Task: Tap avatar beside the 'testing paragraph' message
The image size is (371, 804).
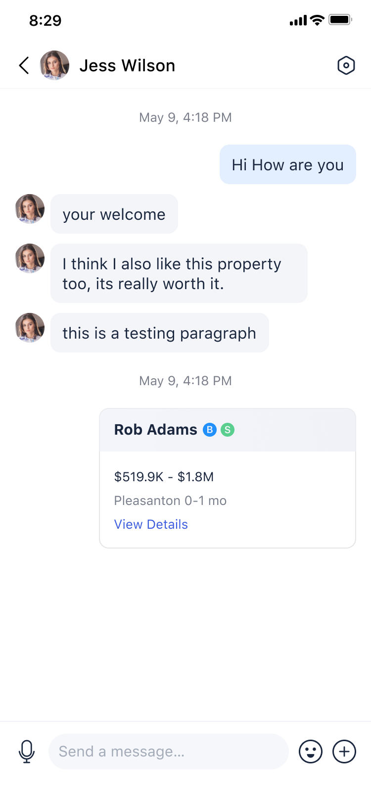Action: coord(30,328)
